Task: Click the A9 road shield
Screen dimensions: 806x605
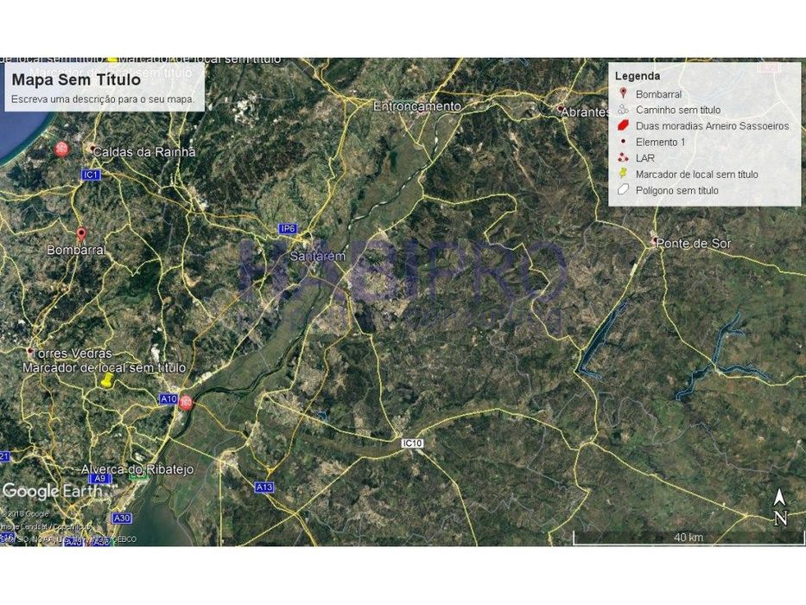Action: (100, 479)
